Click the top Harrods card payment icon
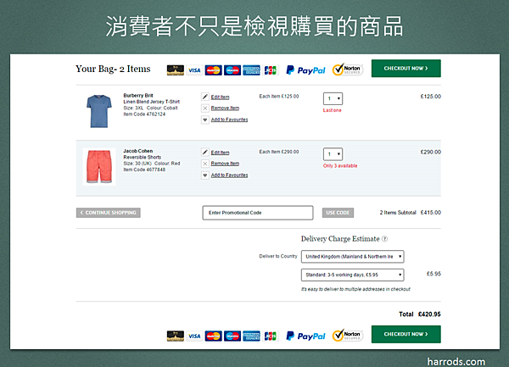509x367 pixels. point(176,70)
